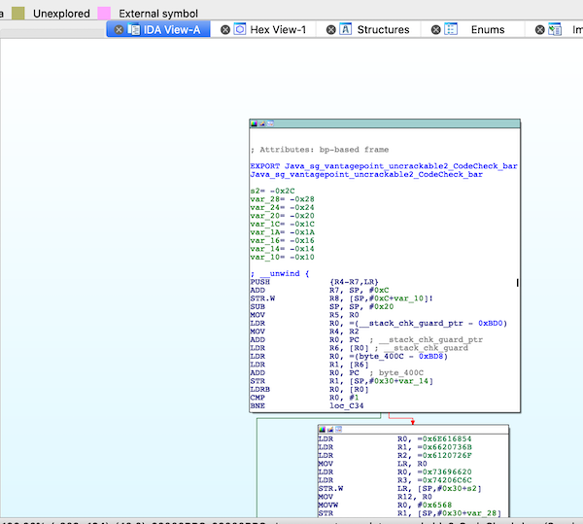
Task: Open the Hex View-1 tab
Action: pyautogui.click(x=263, y=29)
